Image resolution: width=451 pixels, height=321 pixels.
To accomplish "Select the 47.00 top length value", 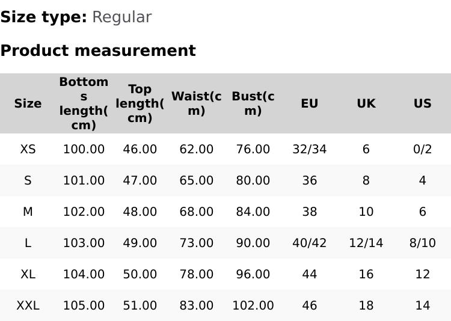I will click(x=140, y=180).
